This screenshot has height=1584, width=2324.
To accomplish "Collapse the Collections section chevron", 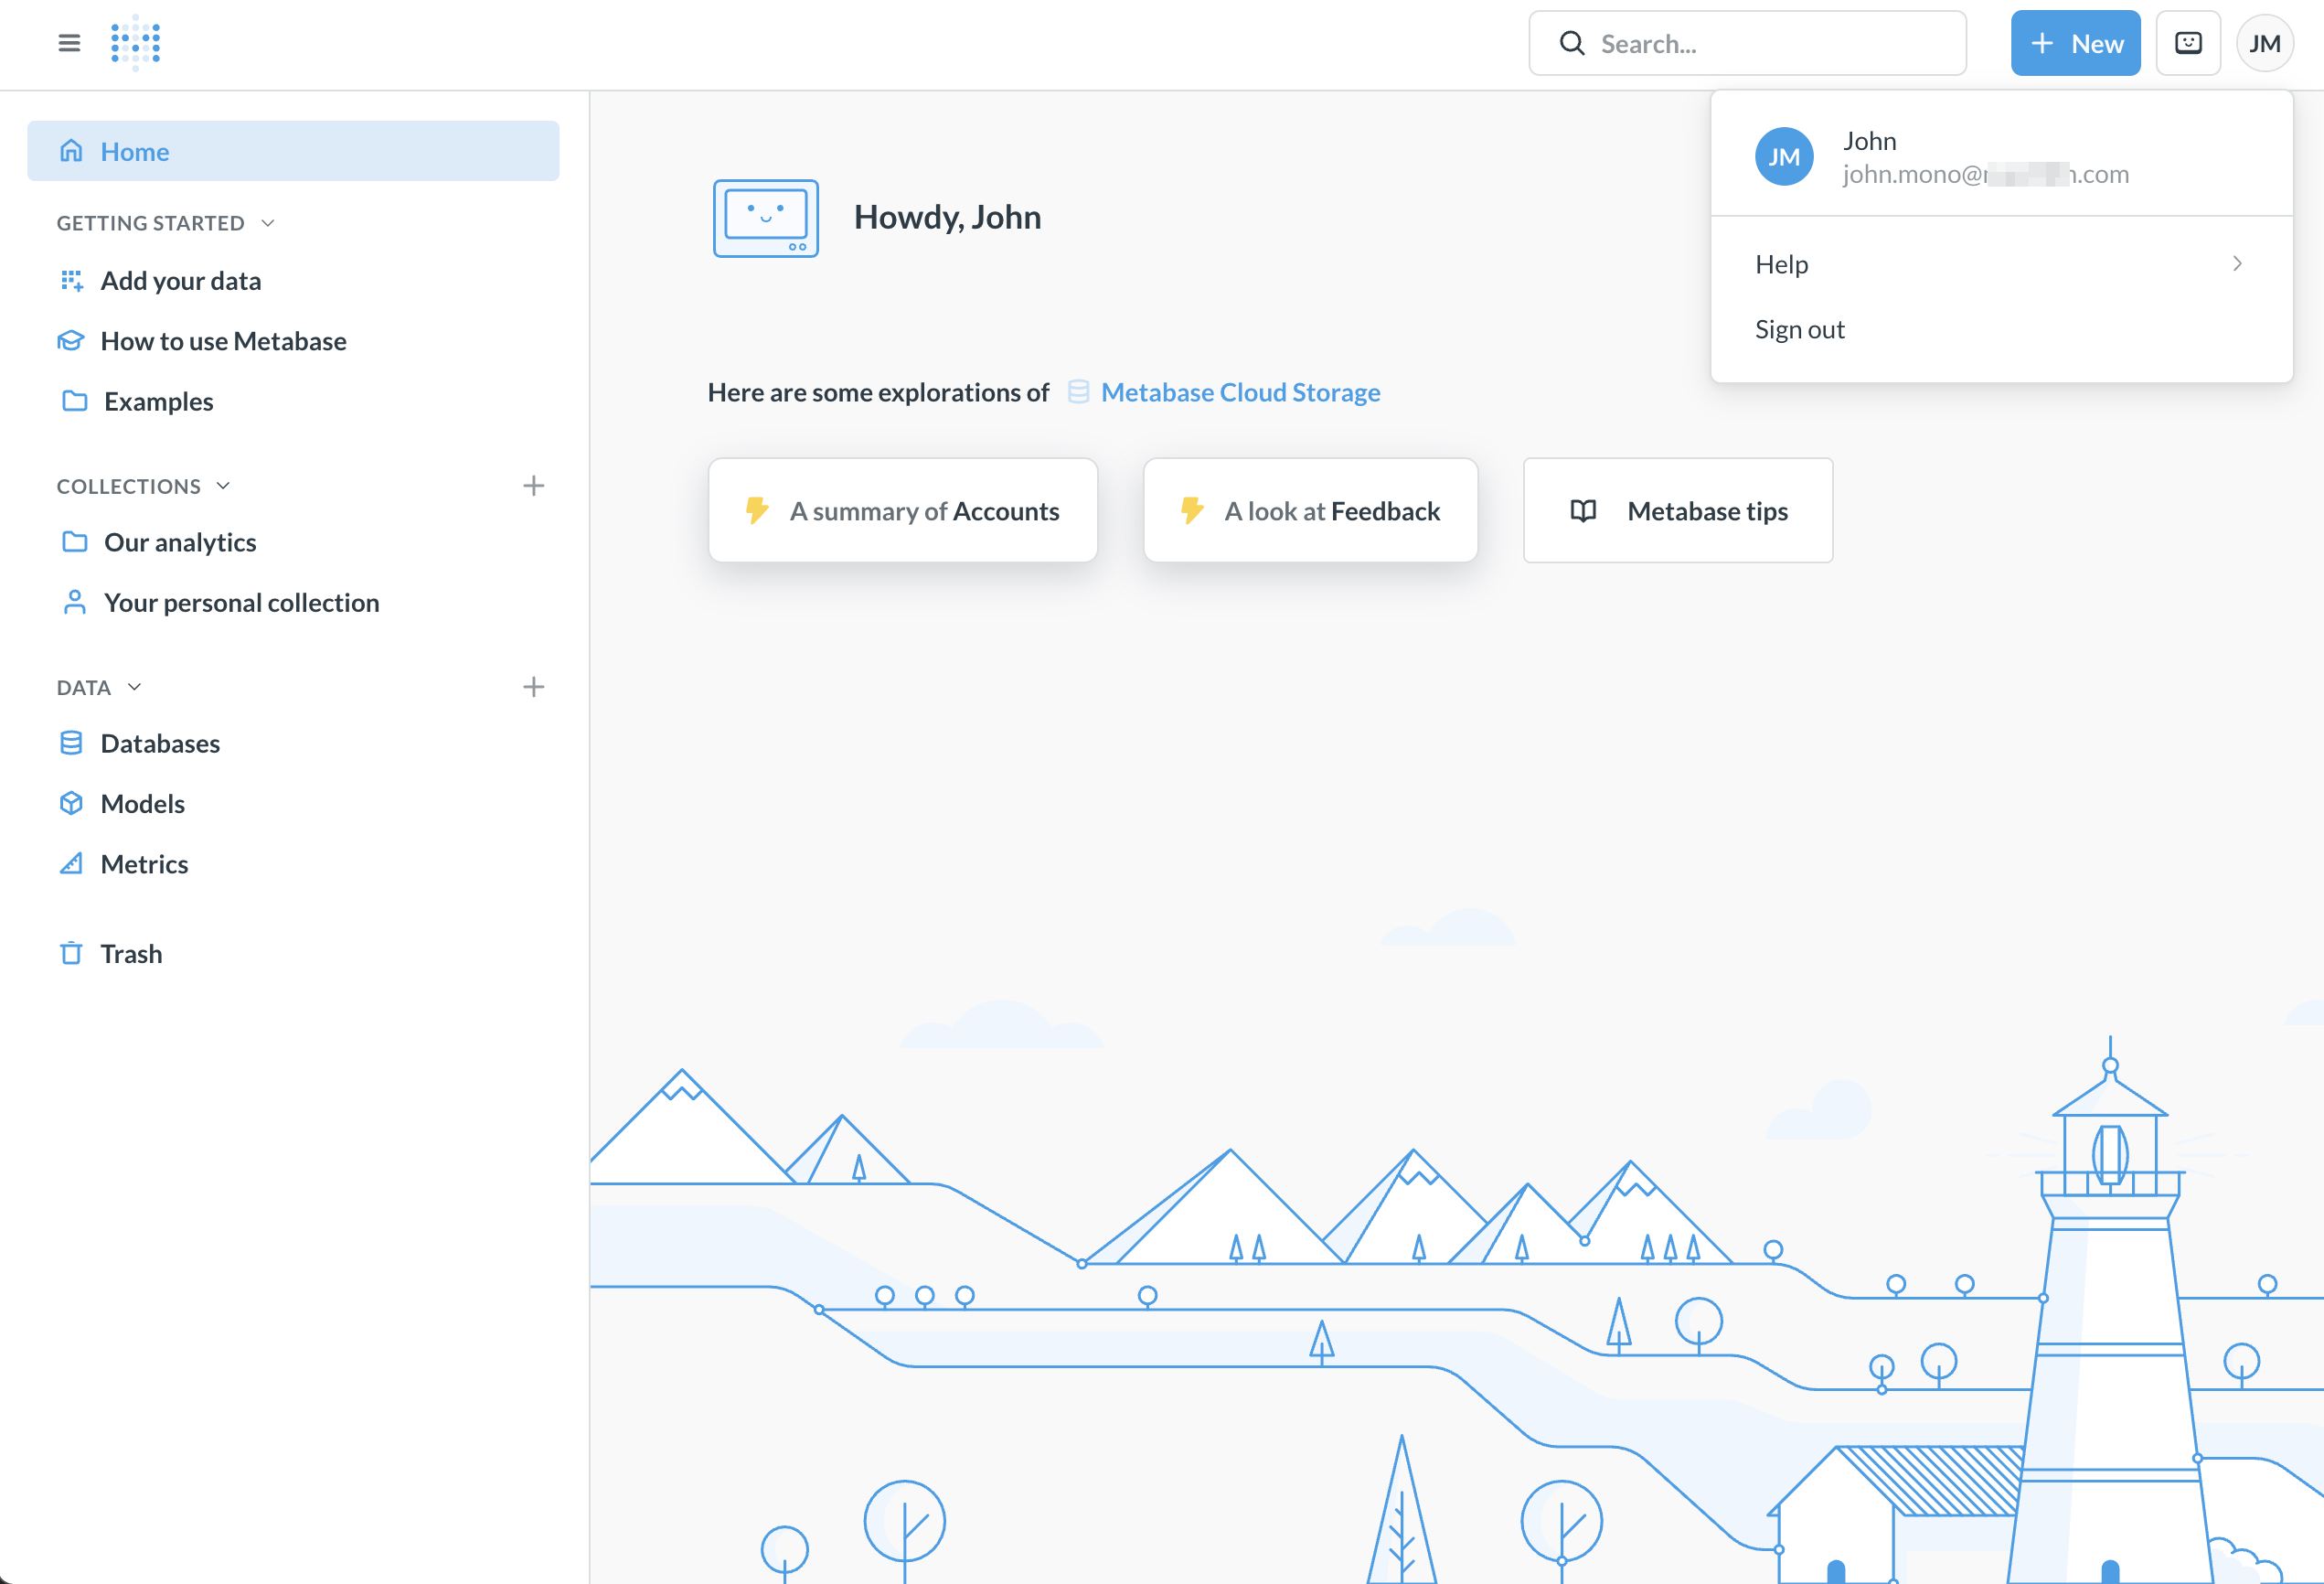I will tap(224, 487).
